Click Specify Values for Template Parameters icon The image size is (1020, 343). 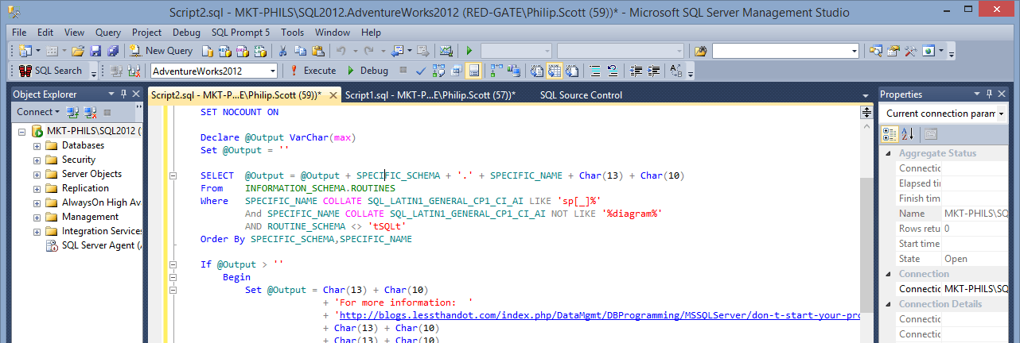676,71
